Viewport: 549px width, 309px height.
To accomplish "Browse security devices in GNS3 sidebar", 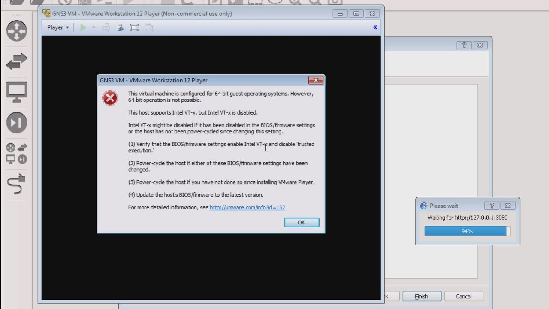I will 17,123.
